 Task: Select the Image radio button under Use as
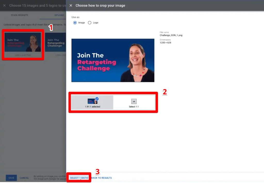pyautogui.click(x=75, y=22)
